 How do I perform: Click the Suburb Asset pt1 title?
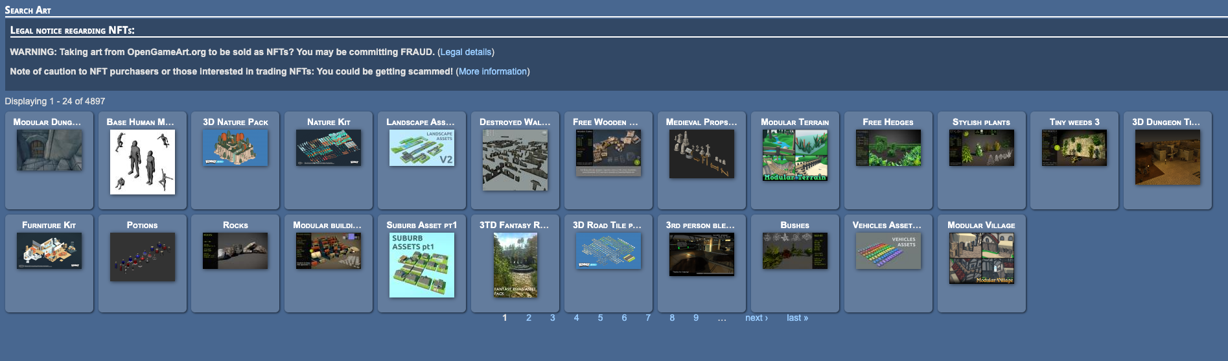[422, 225]
